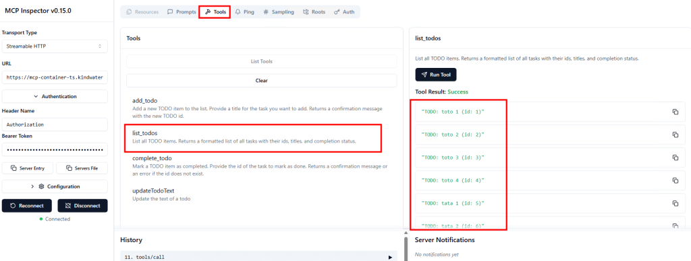Open the Roots tab

[x=314, y=12]
